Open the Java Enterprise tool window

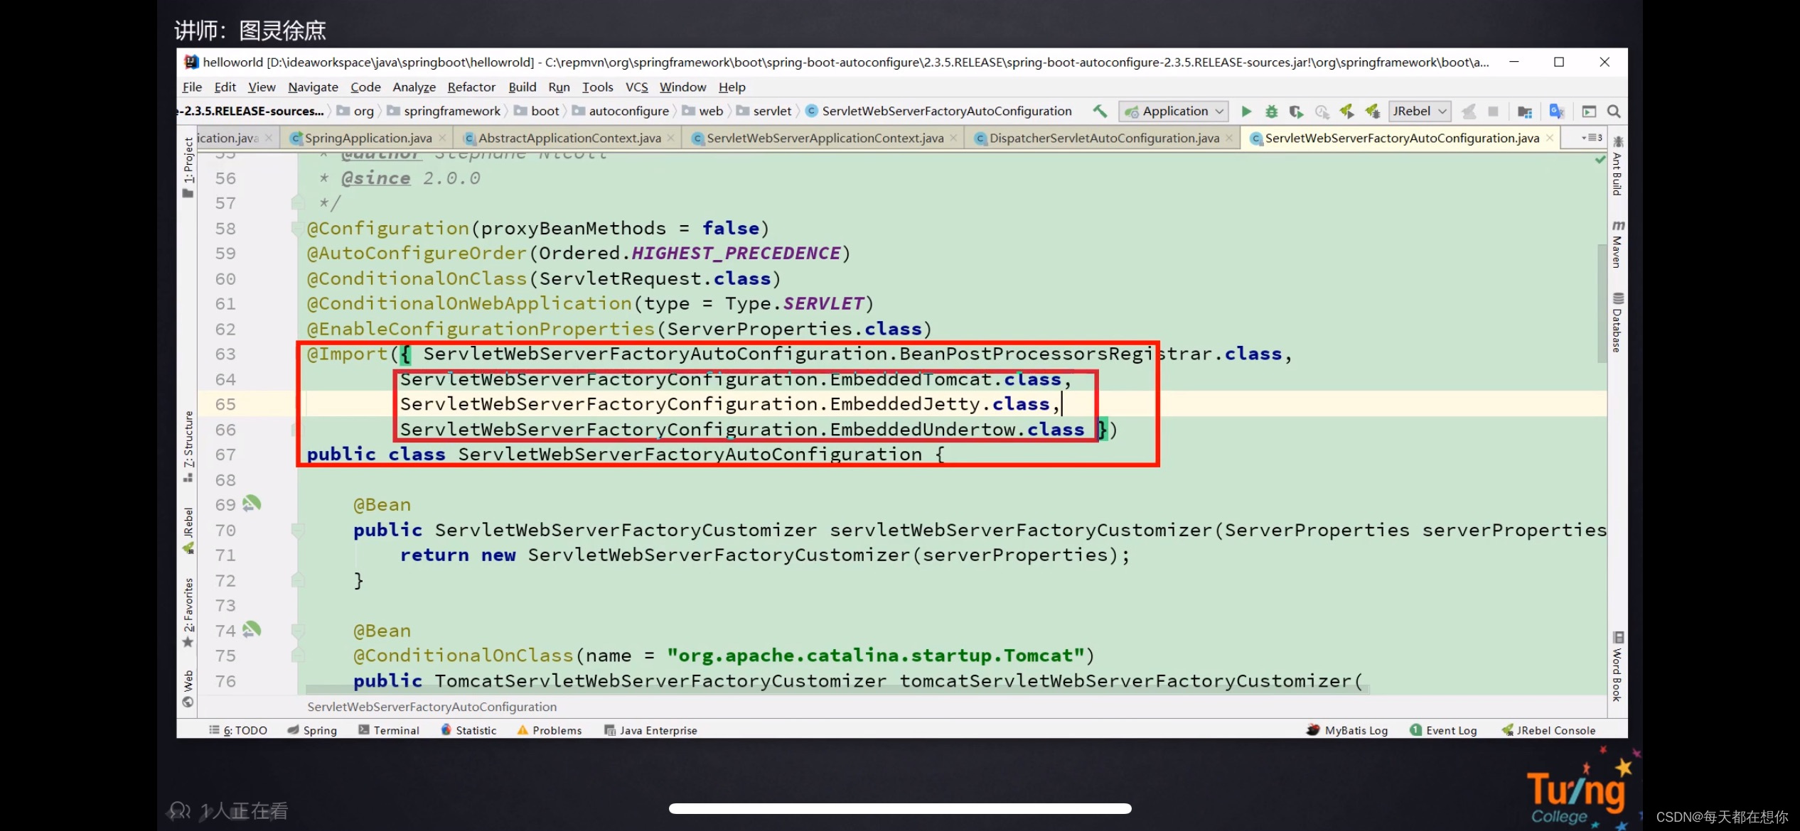pos(650,730)
